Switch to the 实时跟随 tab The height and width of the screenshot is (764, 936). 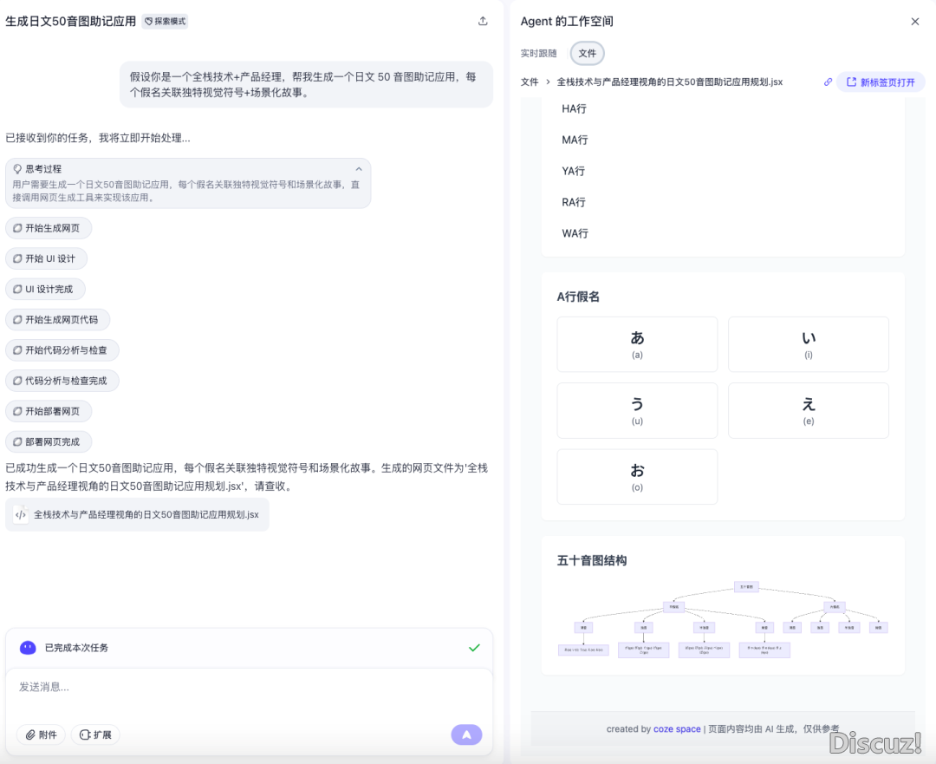tap(538, 53)
